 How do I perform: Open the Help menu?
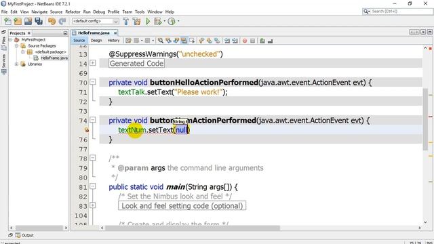(170, 12)
